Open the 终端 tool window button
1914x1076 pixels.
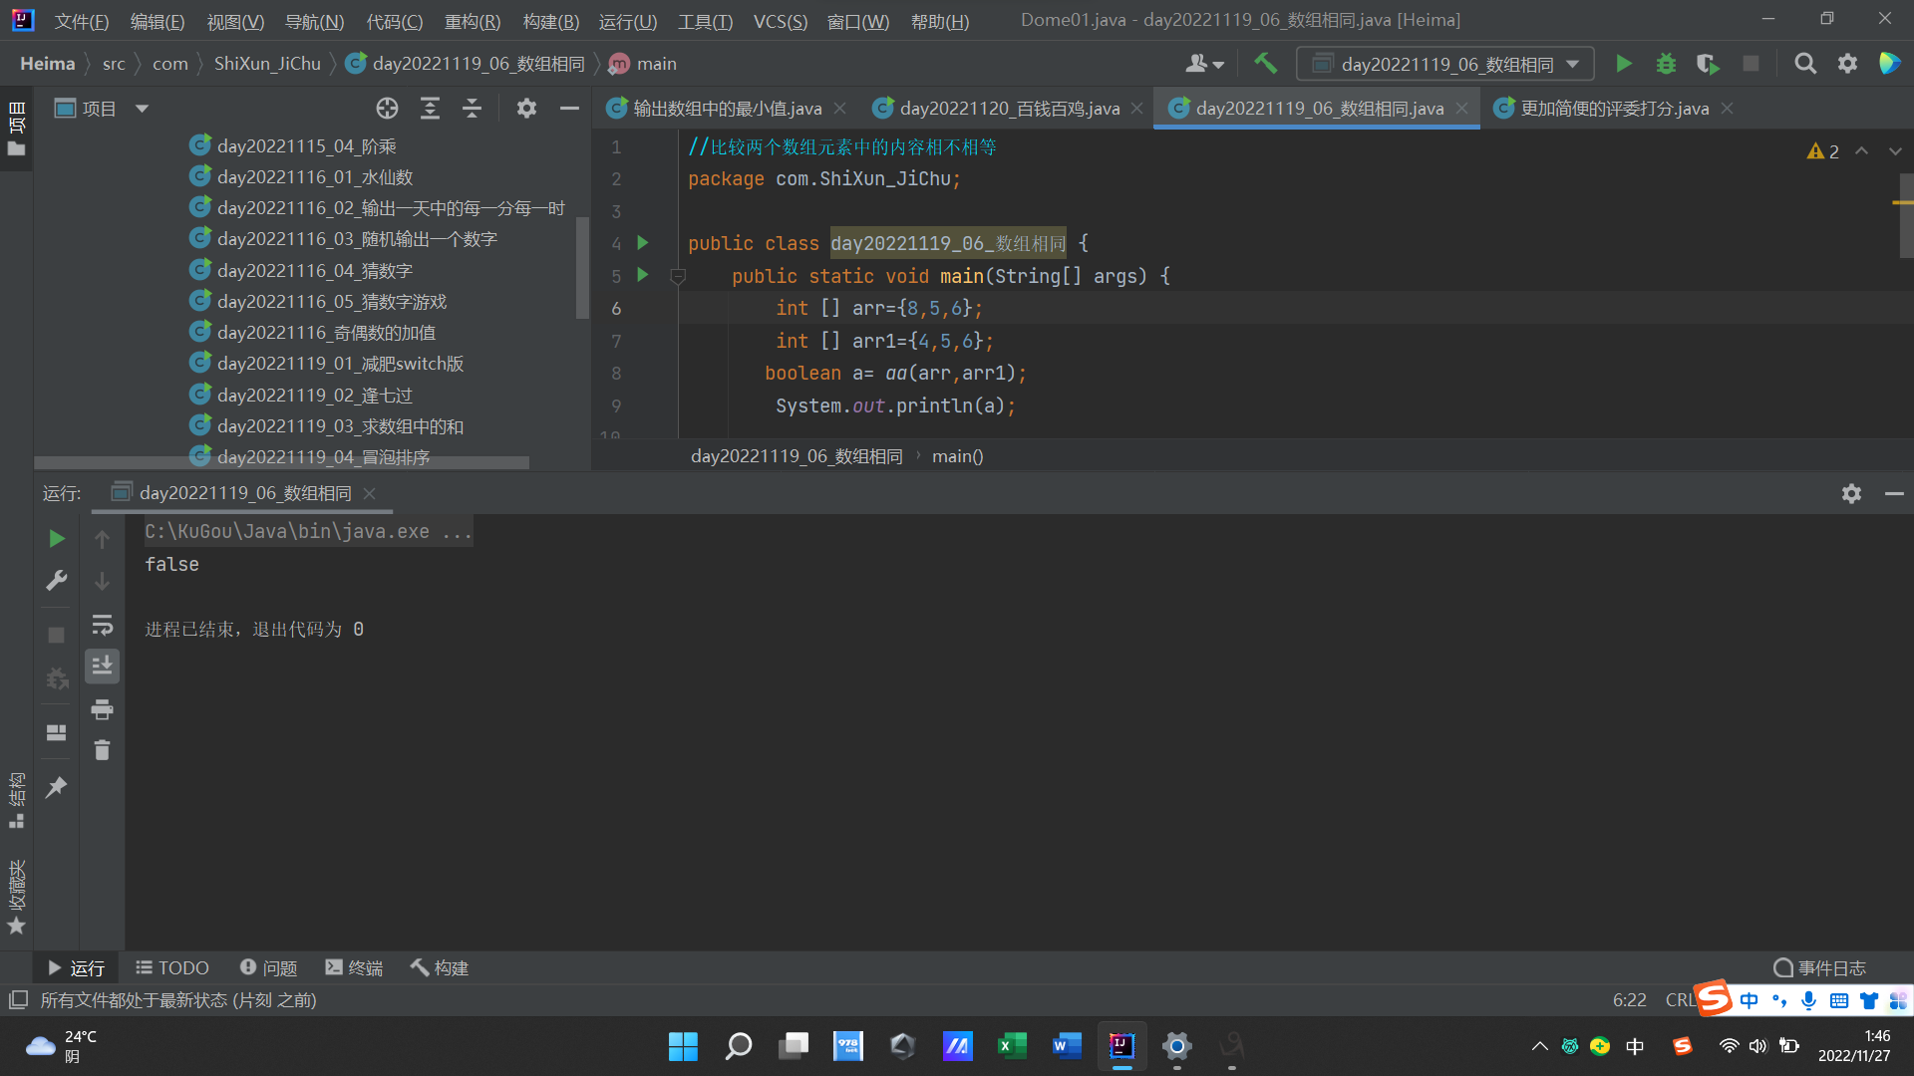[354, 967]
